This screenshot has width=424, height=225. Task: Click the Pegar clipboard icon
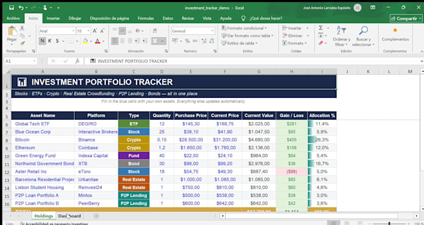tap(12, 31)
